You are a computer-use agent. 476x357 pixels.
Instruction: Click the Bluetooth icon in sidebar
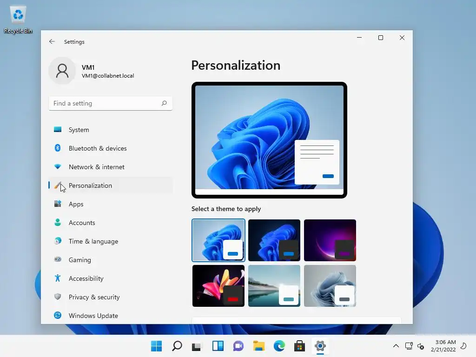[x=57, y=148]
